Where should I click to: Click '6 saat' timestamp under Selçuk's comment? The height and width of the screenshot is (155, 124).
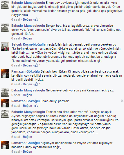[x=16, y=65]
